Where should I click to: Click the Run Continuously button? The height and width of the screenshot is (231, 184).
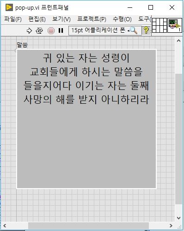pyautogui.click(x=39, y=30)
